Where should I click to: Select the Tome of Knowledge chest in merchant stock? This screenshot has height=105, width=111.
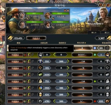pyautogui.click(x=108, y=55)
